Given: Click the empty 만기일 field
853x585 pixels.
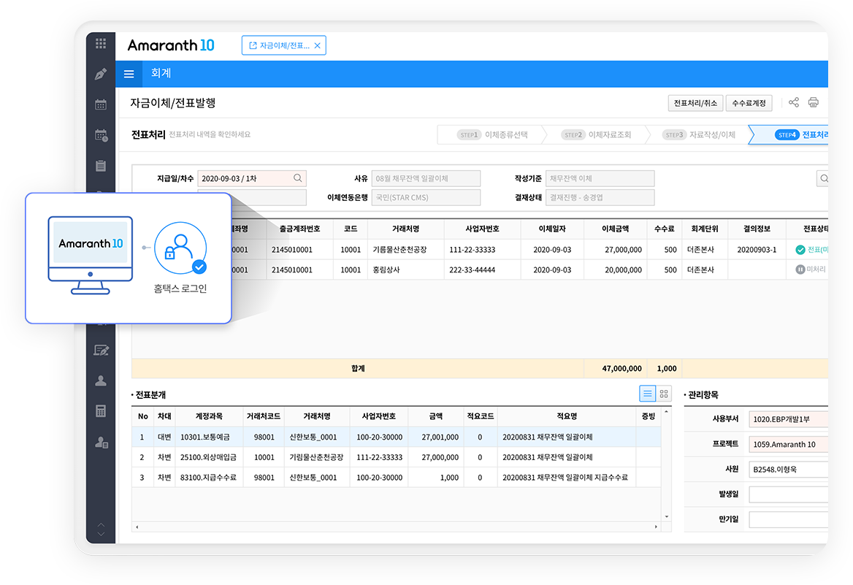Looking at the screenshot, I should click(x=789, y=519).
